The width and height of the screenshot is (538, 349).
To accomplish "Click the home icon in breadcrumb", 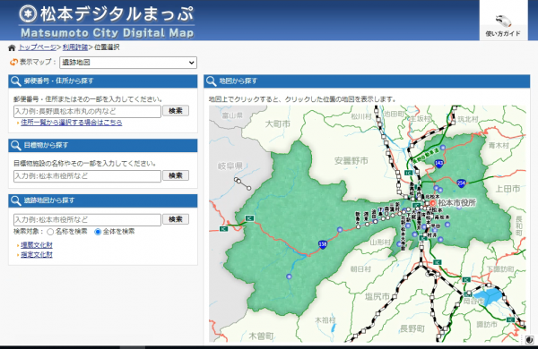I will point(12,47).
